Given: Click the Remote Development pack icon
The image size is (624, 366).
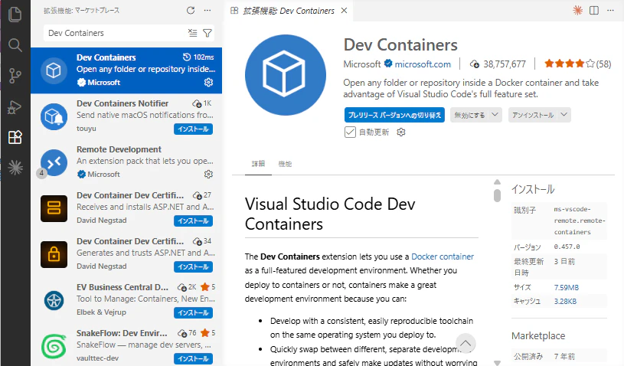Looking at the screenshot, I should [x=54, y=163].
